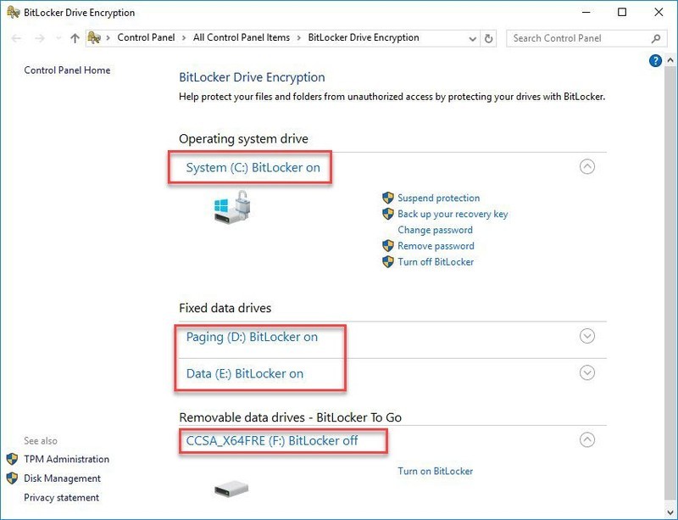
Task: Open TPM Administration link
Action: pos(67,459)
